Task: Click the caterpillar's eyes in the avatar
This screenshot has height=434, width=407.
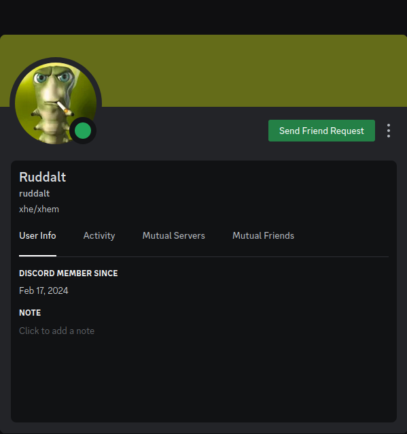Action: pyautogui.click(x=52, y=78)
